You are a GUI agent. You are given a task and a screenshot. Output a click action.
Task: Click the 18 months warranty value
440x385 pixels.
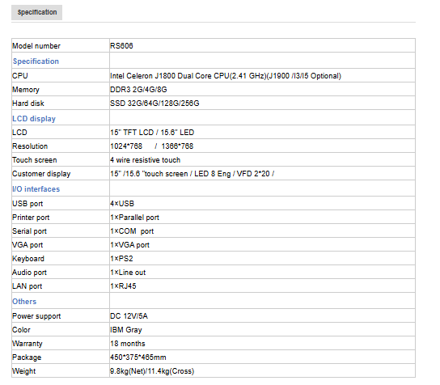(x=128, y=344)
